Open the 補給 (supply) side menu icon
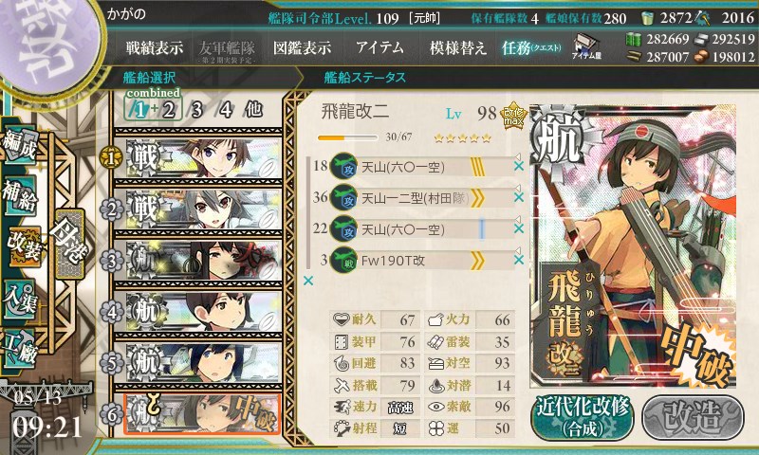The image size is (759, 455). 20,195
